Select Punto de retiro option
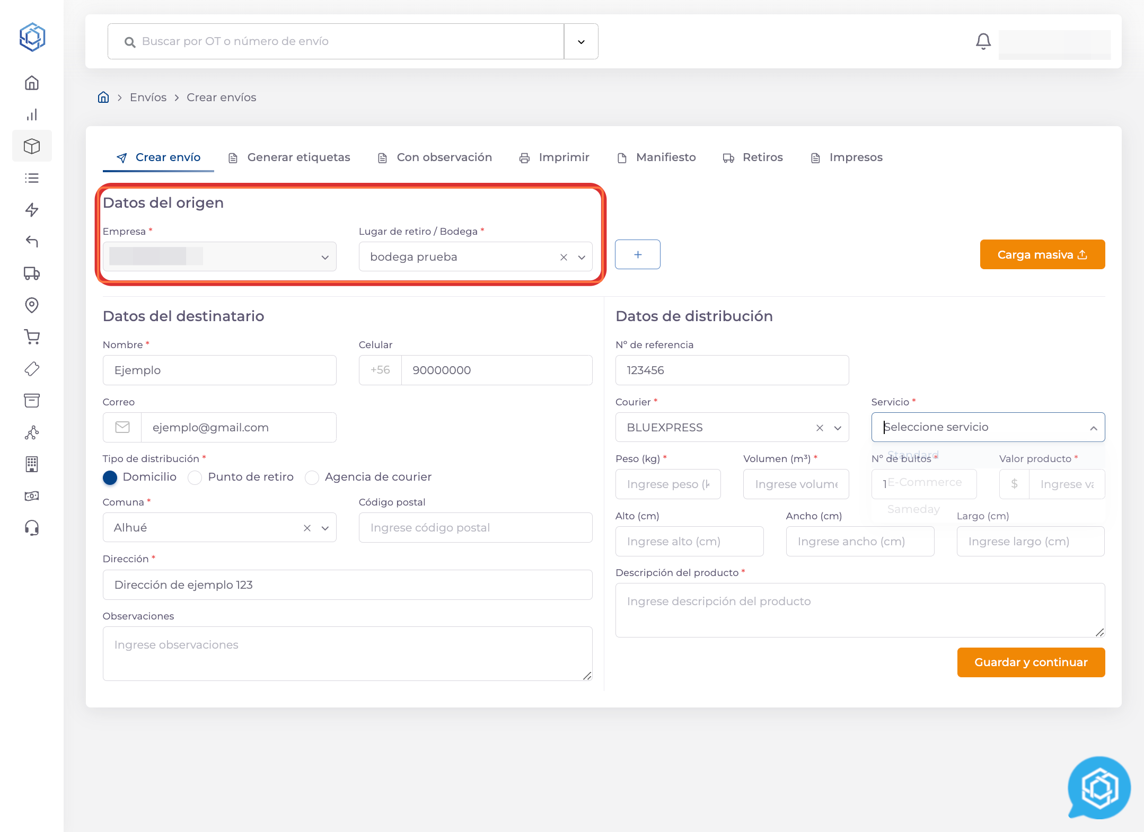 [195, 477]
